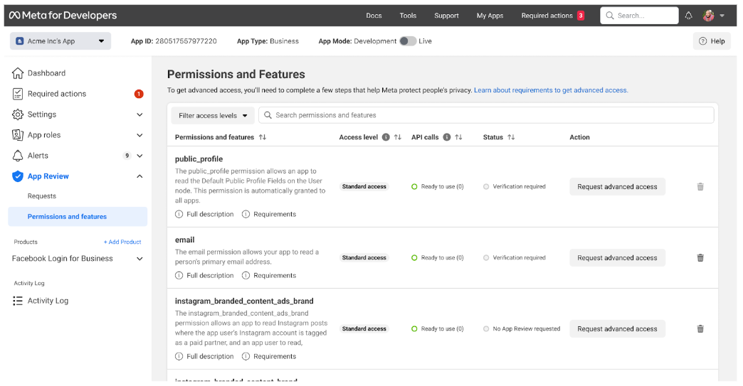
Task: Click the Help button
Action: coord(712,41)
